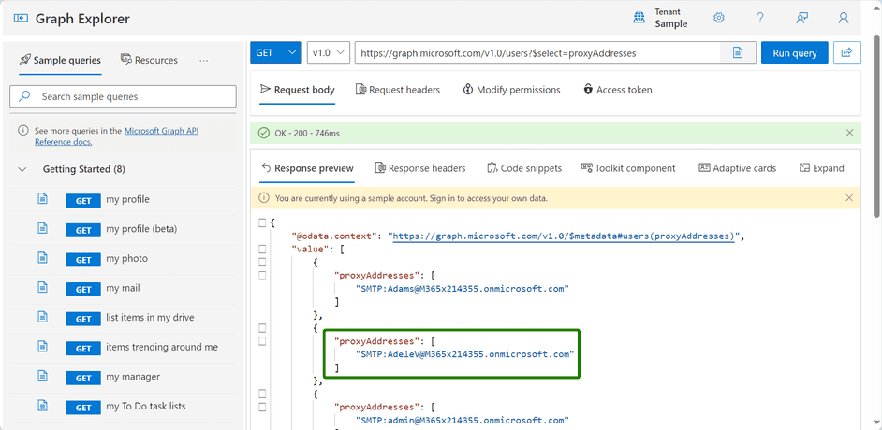
Task: Click the "SMTP:AdeleV@M365x214355.onmicrosoft.com" value
Action: pos(464,354)
